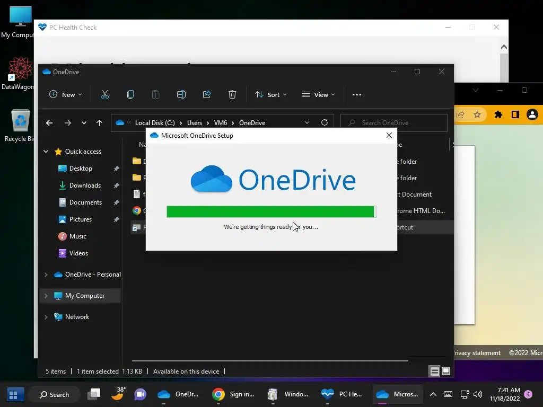This screenshot has height=407, width=543.
Task: Switch to Micros... setup taskbar button
Action: [x=397, y=394]
